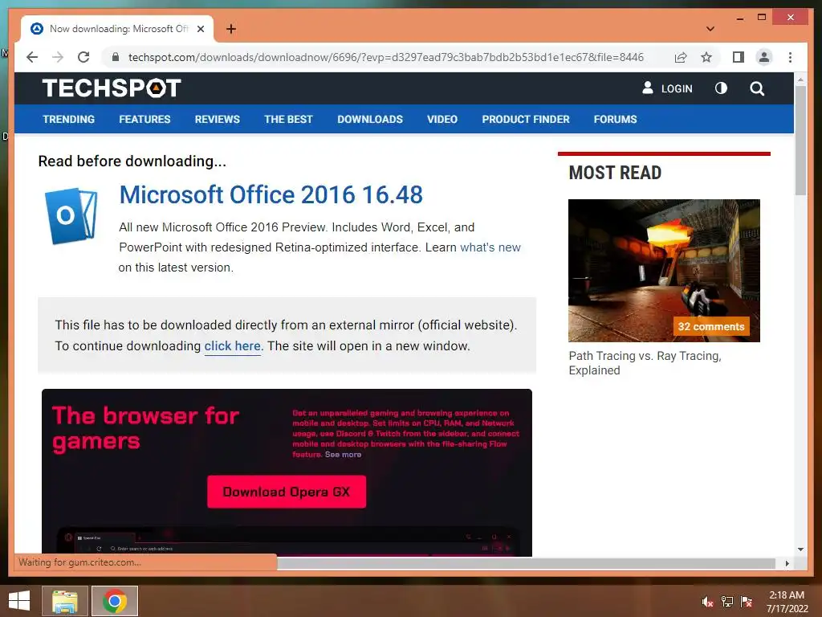Screen dimensions: 822x617
Task: Open the TRENDING menu
Action: point(69,119)
